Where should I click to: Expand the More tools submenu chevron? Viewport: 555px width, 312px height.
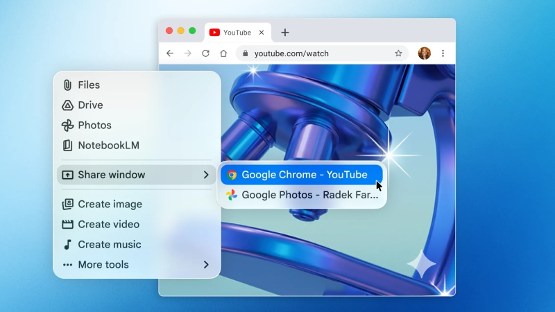click(206, 265)
